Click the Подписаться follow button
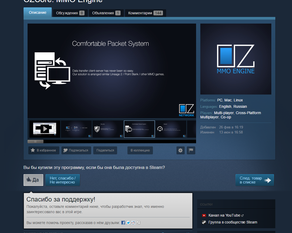This screenshot has width=292, height=233. pyautogui.click(x=76, y=150)
